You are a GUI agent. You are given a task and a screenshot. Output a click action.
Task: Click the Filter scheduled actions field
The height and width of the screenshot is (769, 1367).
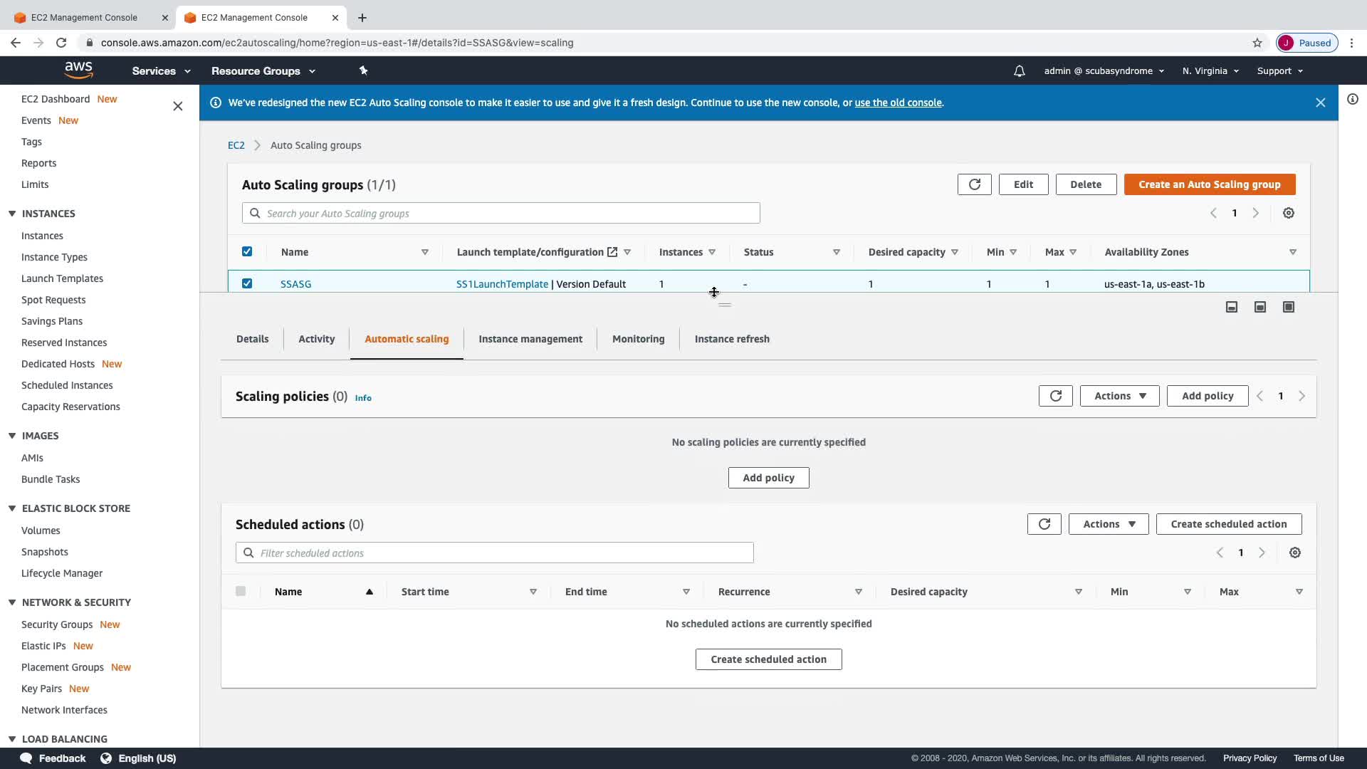click(498, 553)
